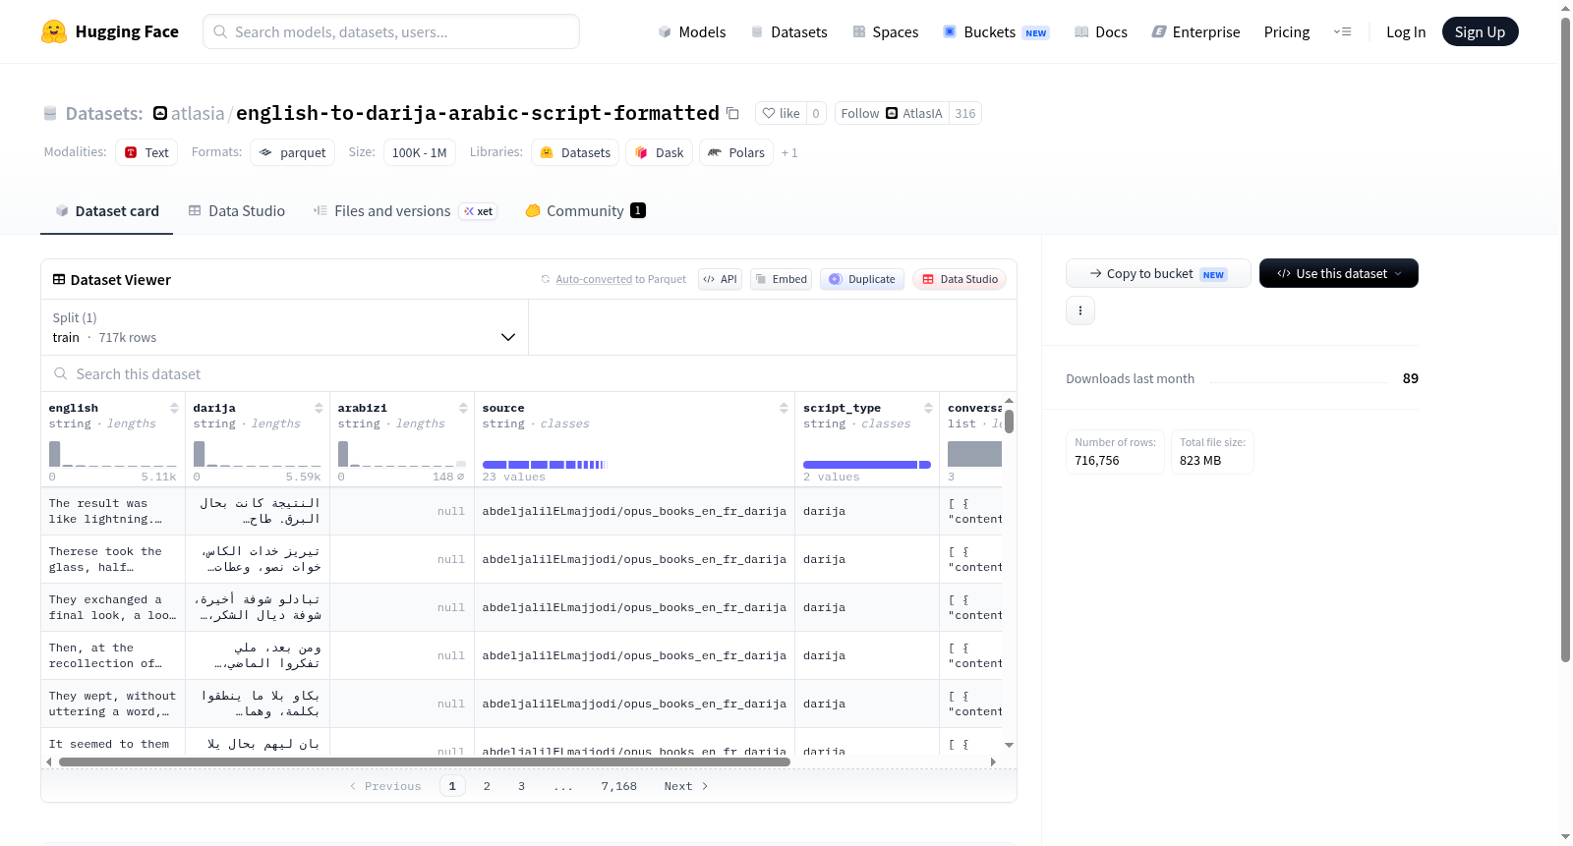Click the source classes distribution bar
This screenshot has width=1573, height=846.
click(546, 464)
